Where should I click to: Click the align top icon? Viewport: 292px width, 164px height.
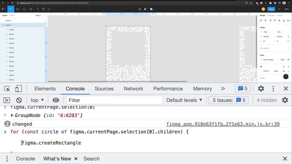[275, 20]
